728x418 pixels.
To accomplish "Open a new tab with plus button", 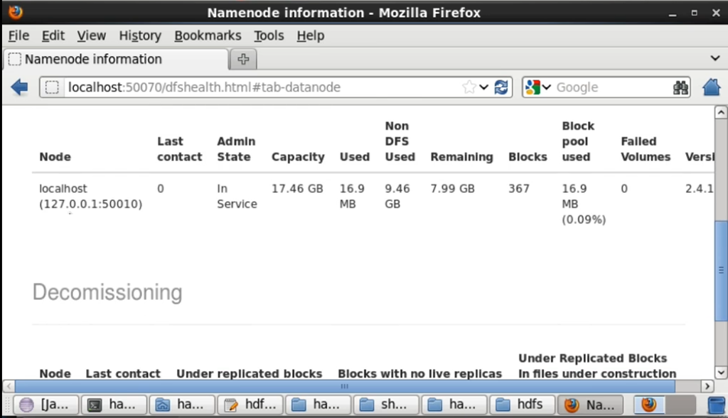I will pyautogui.click(x=243, y=60).
